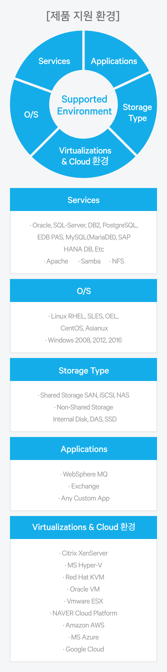
Task: Select the WebSphere MQ application entry
Action: (85, 474)
